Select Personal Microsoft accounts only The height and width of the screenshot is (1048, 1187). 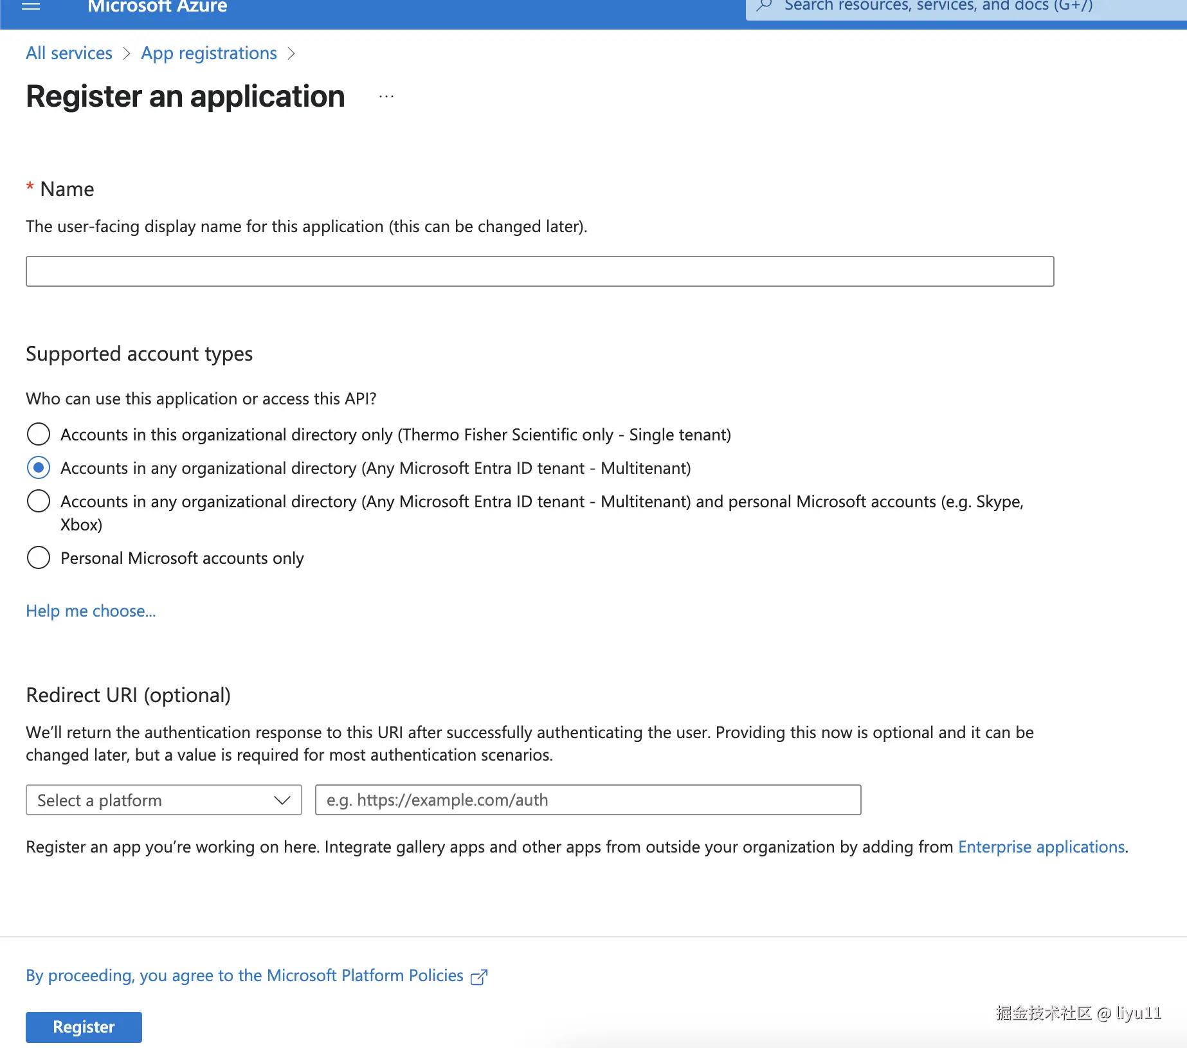[39, 557]
